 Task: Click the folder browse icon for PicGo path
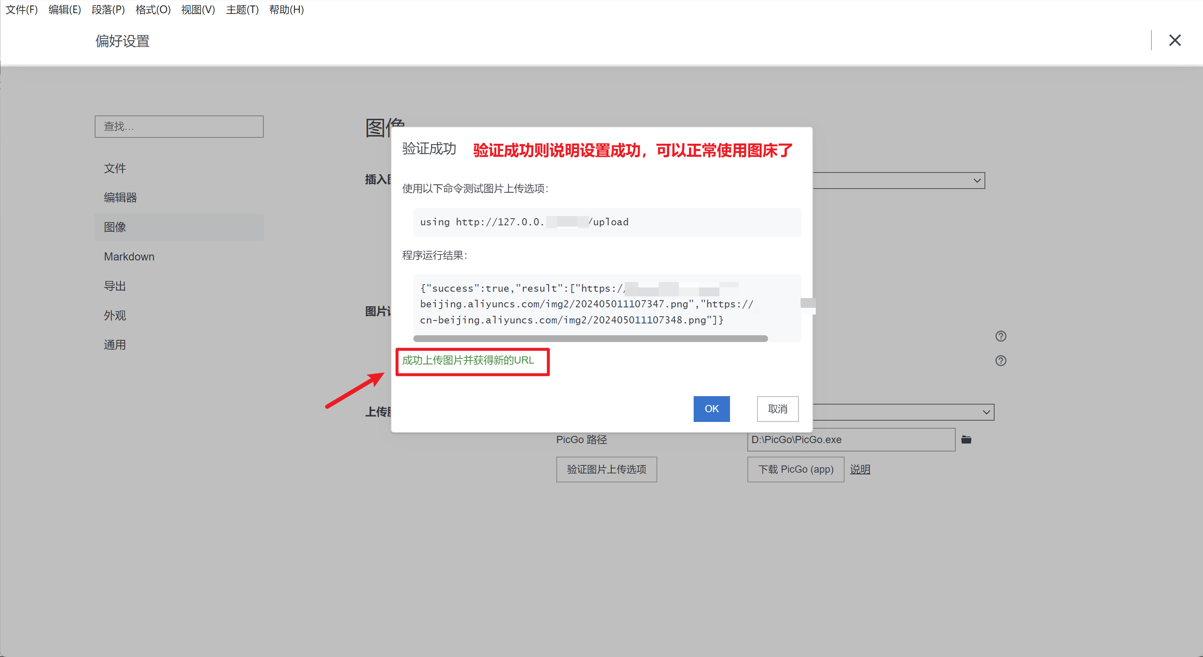coord(966,439)
